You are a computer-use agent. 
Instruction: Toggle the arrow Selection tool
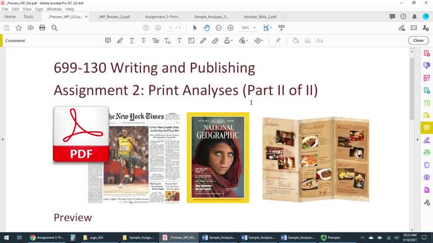195,28
